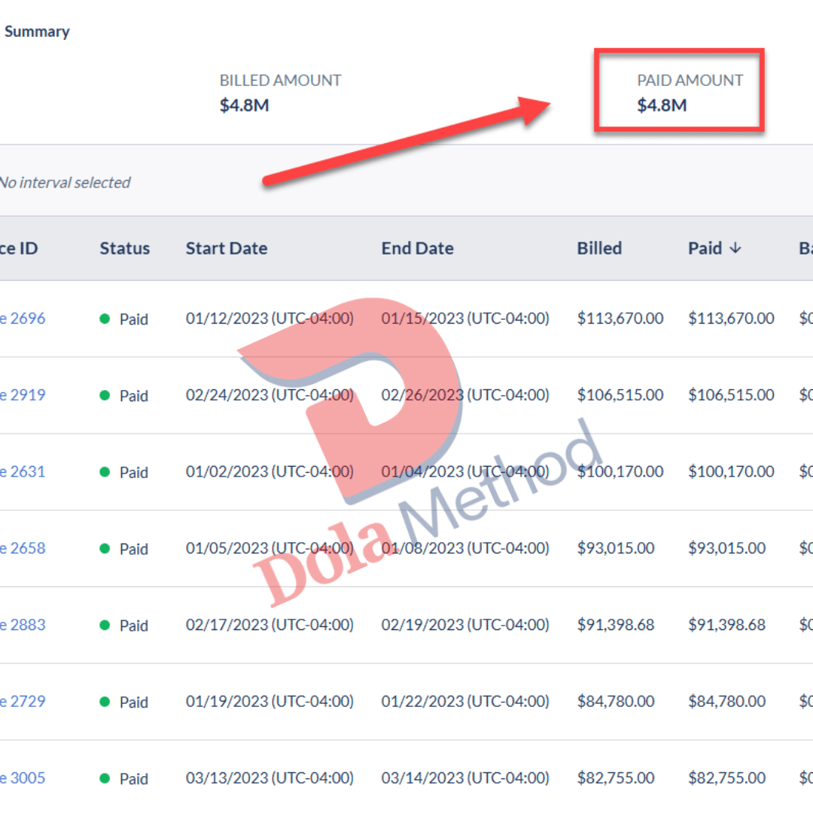Image resolution: width=813 pixels, height=813 pixels.
Task: Click the $82,755.00 paid cell
Action: [726, 778]
